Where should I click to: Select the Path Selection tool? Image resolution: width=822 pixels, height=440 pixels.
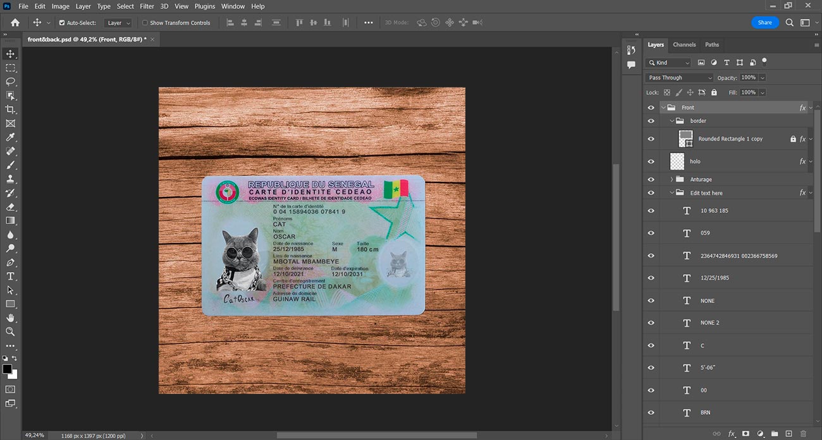point(10,290)
